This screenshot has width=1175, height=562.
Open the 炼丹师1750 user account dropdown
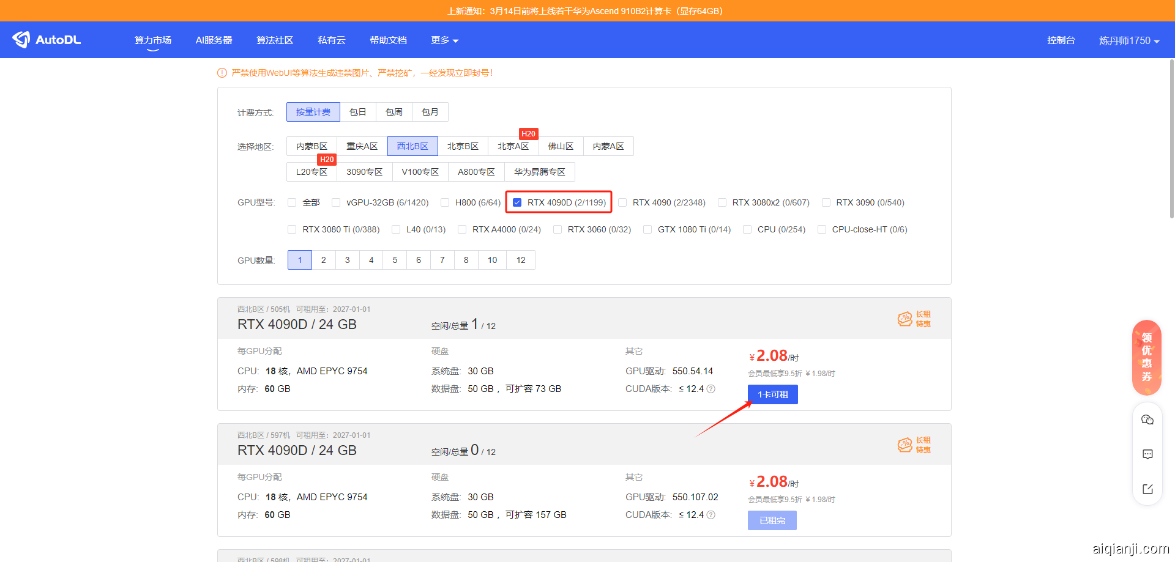1128,41
